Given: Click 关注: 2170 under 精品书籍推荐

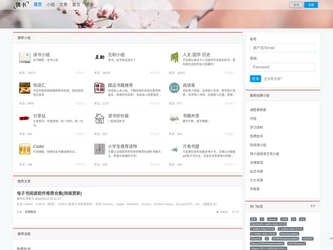Looking at the screenshot, I should (x=101, y=103).
